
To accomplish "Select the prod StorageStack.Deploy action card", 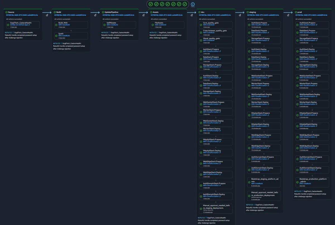I will click(x=312, y=67).
